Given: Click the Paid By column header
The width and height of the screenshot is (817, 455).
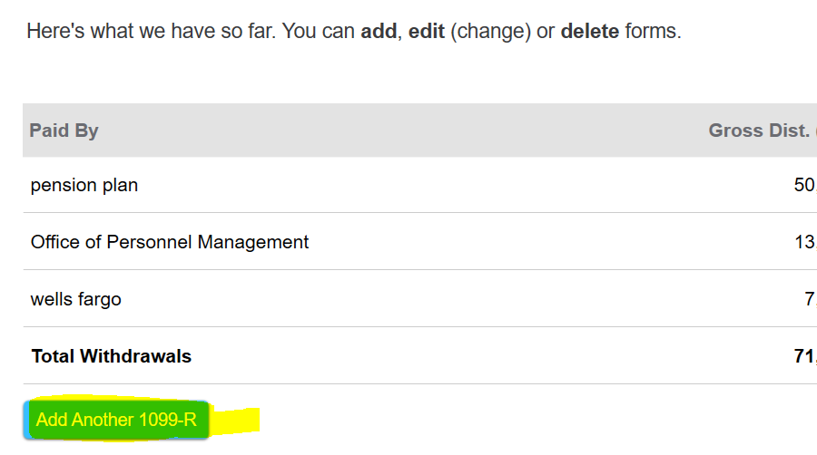Looking at the screenshot, I should (64, 131).
